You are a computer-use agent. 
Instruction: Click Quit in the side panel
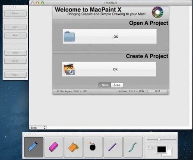pos(15,75)
